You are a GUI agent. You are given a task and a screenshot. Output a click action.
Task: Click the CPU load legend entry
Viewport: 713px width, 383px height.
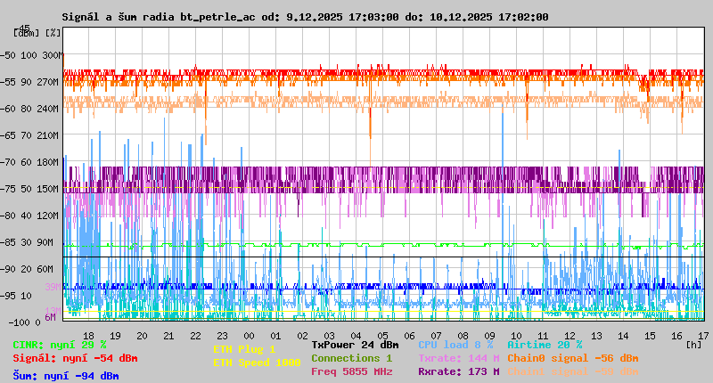coord(455,345)
